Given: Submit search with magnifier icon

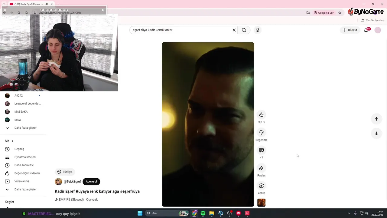Looking at the screenshot, I should pyautogui.click(x=244, y=30).
